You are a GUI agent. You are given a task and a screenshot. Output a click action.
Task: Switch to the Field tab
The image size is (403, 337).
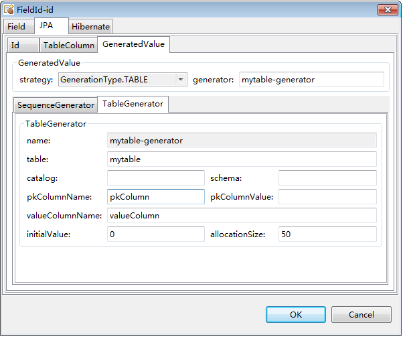click(17, 27)
